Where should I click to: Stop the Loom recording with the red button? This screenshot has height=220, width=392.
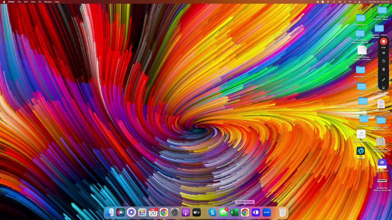[x=383, y=41]
